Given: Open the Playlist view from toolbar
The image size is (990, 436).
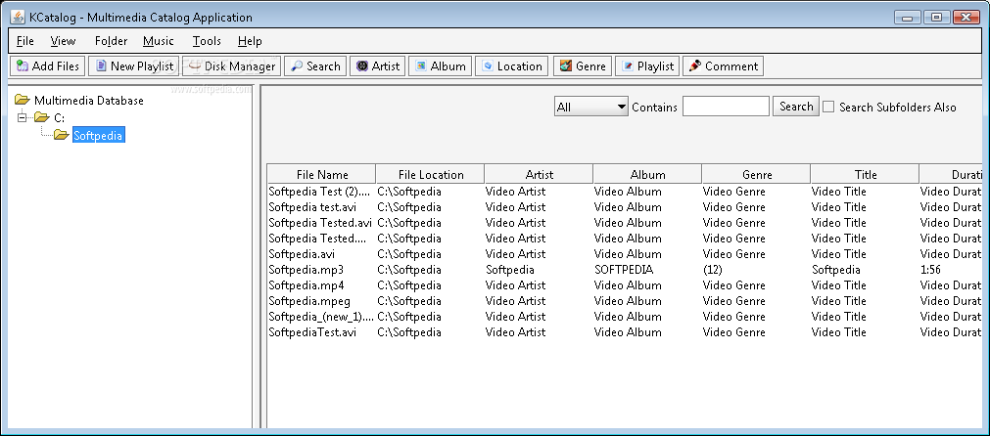Looking at the screenshot, I should click(647, 66).
